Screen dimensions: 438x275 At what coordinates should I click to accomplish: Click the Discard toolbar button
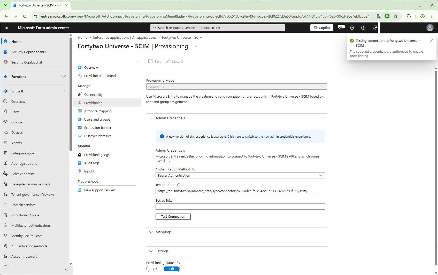point(174,61)
